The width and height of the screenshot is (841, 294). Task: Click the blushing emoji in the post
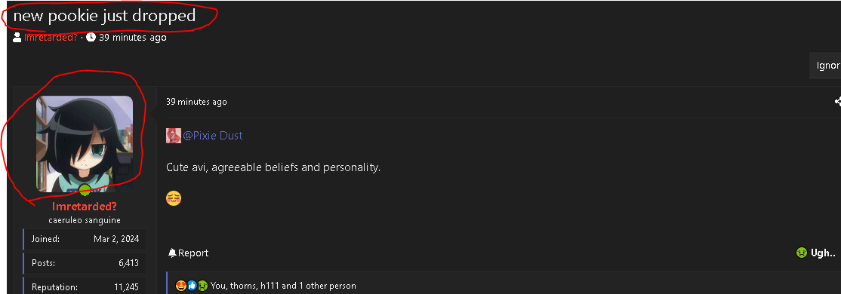click(x=174, y=199)
